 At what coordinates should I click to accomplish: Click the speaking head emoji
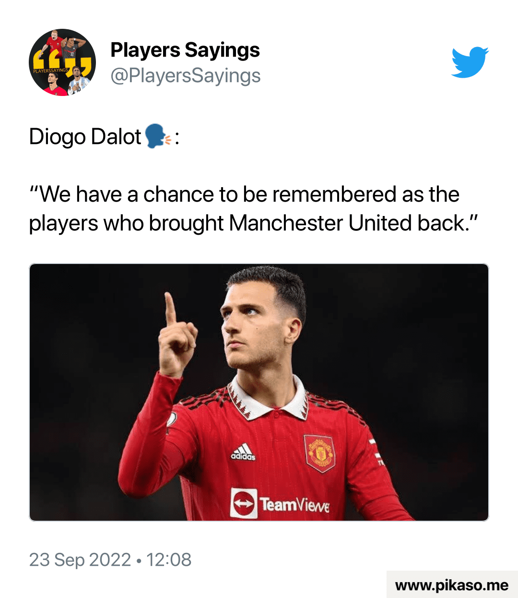(x=157, y=137)
